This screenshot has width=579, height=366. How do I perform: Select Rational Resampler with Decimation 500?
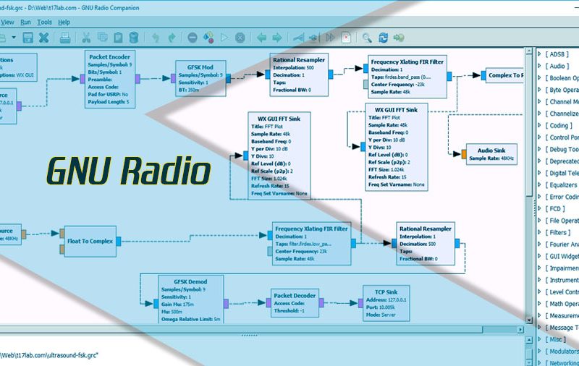tap(426, 244)
